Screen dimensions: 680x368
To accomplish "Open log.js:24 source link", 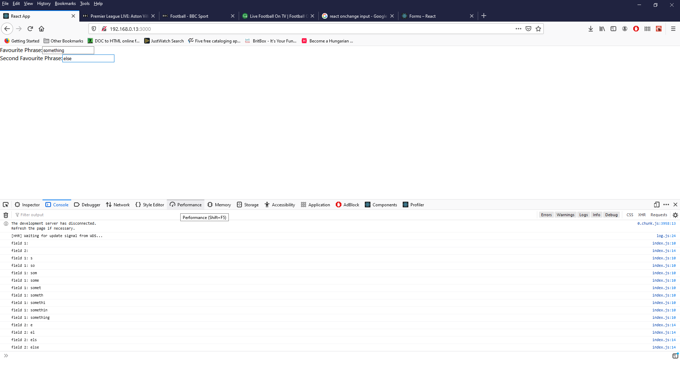I will [x=666, y=236].
